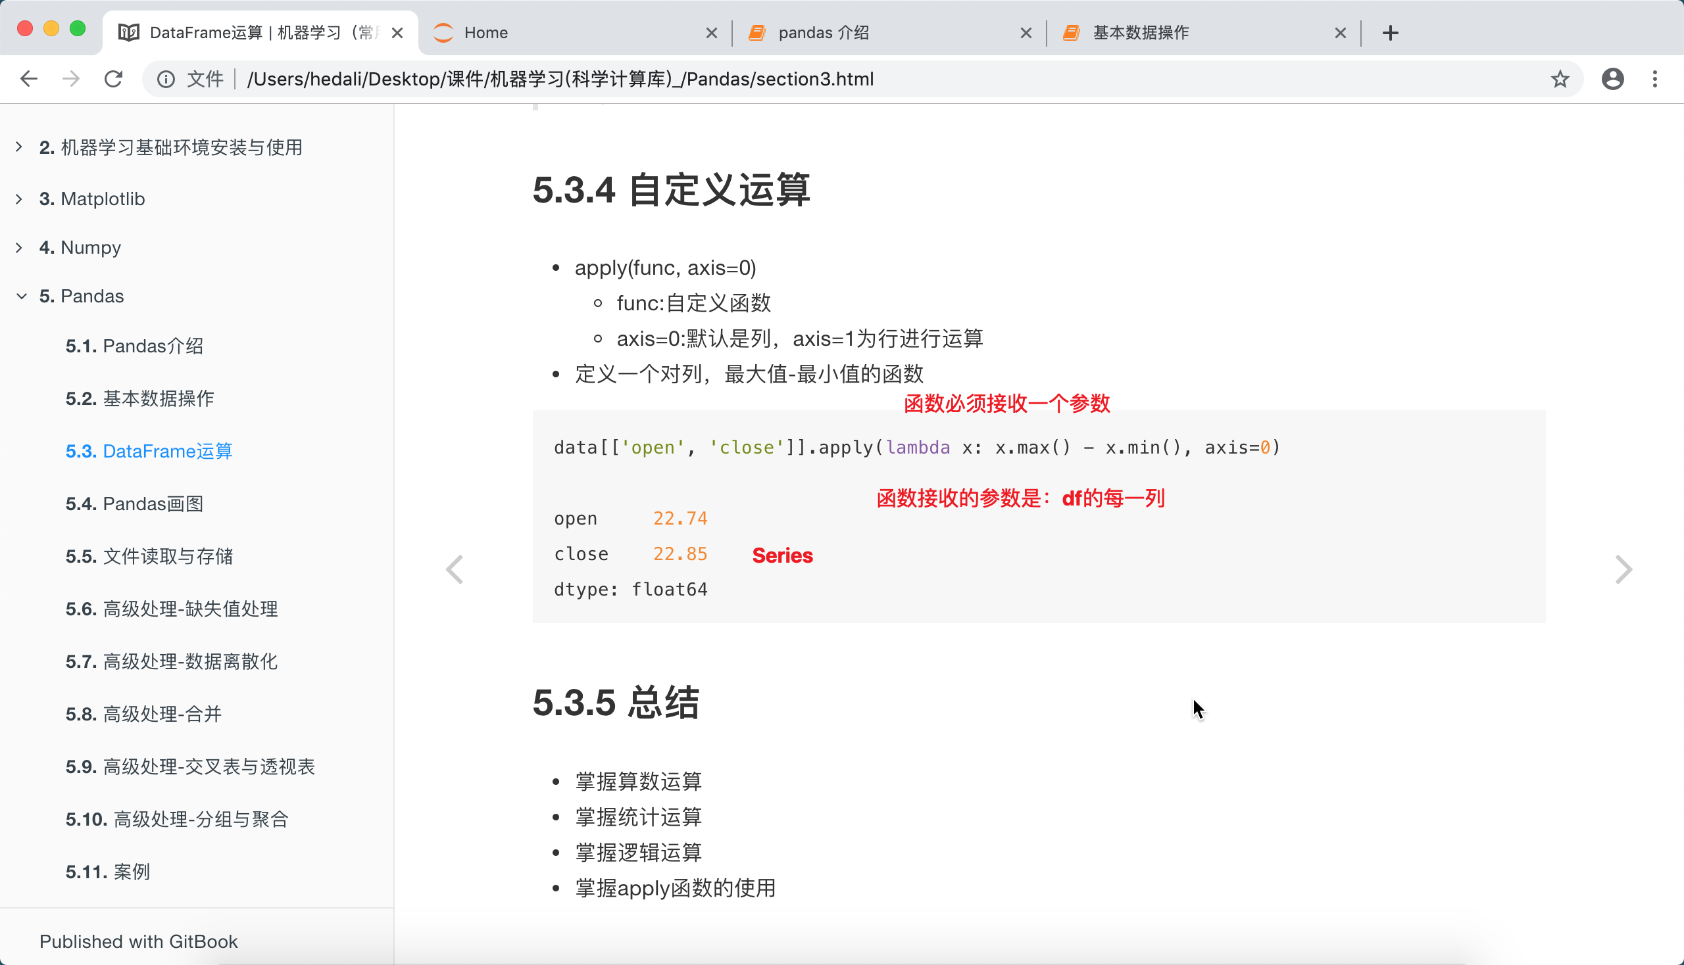The width and height of the screenshot is (1684, 965).
Task: Click the browser back arrow
Action: pos(28,79)
